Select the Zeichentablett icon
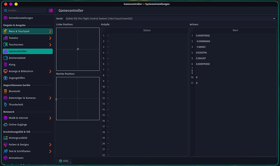 pos(5,58)
